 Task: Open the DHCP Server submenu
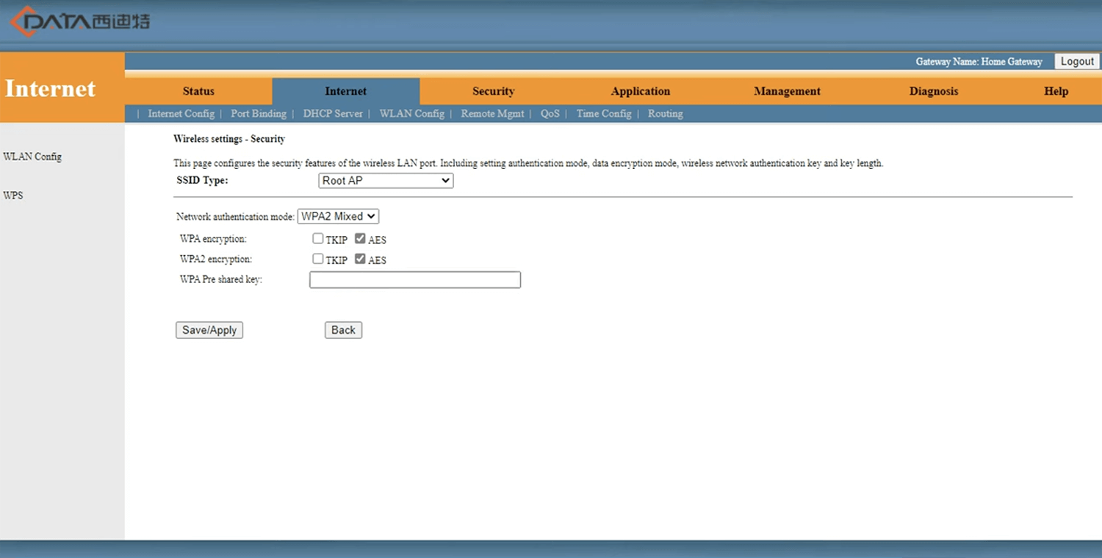(333, 114)
